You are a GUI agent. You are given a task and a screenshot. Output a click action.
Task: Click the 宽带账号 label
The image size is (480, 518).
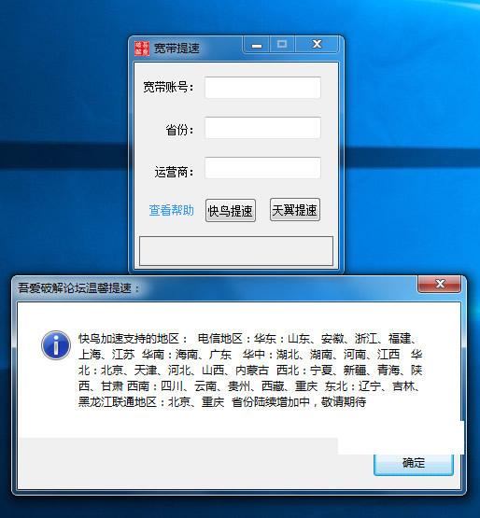click(168, 87)
